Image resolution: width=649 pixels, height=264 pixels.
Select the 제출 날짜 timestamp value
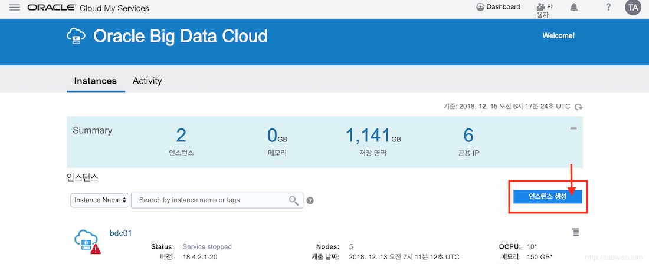click(404, 257)
